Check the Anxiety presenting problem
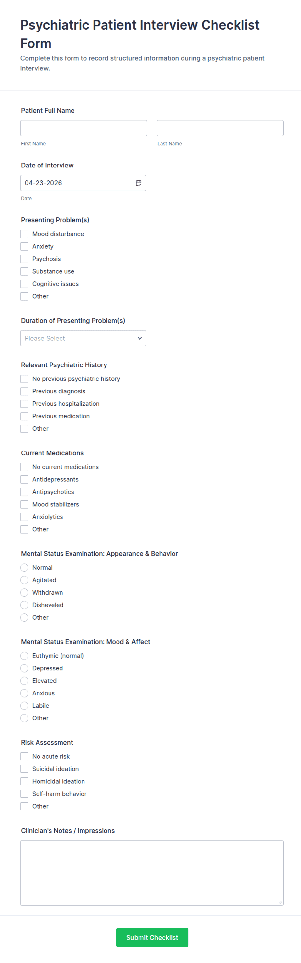Screen dimensions: 301x963 click(24, 246)
